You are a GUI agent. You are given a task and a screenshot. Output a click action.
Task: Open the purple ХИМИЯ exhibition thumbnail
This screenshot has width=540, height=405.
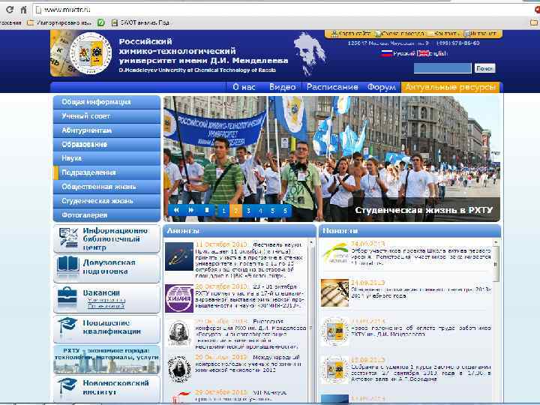click(179, 298)
